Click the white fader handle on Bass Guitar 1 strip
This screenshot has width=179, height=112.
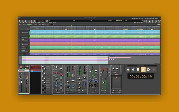tap(22, 82)
